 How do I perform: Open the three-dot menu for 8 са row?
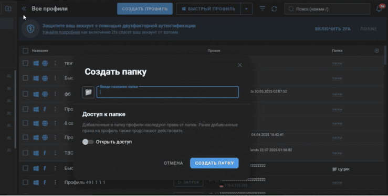(55, 123)
